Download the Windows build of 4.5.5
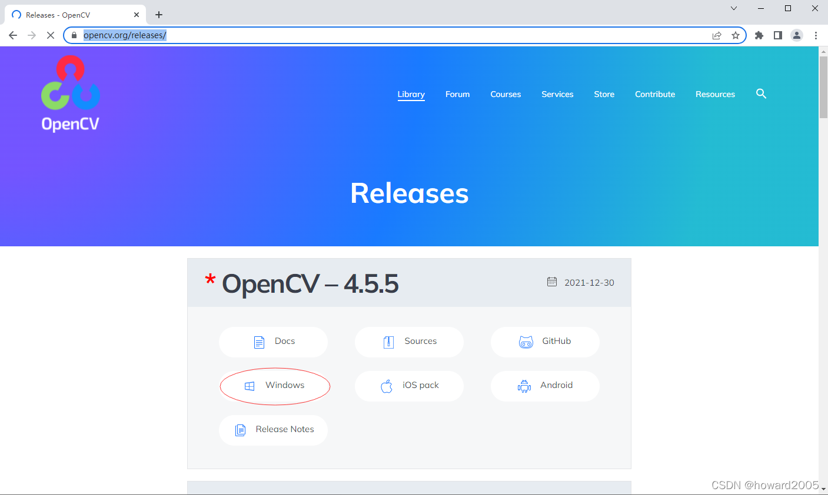 (273, 386)
